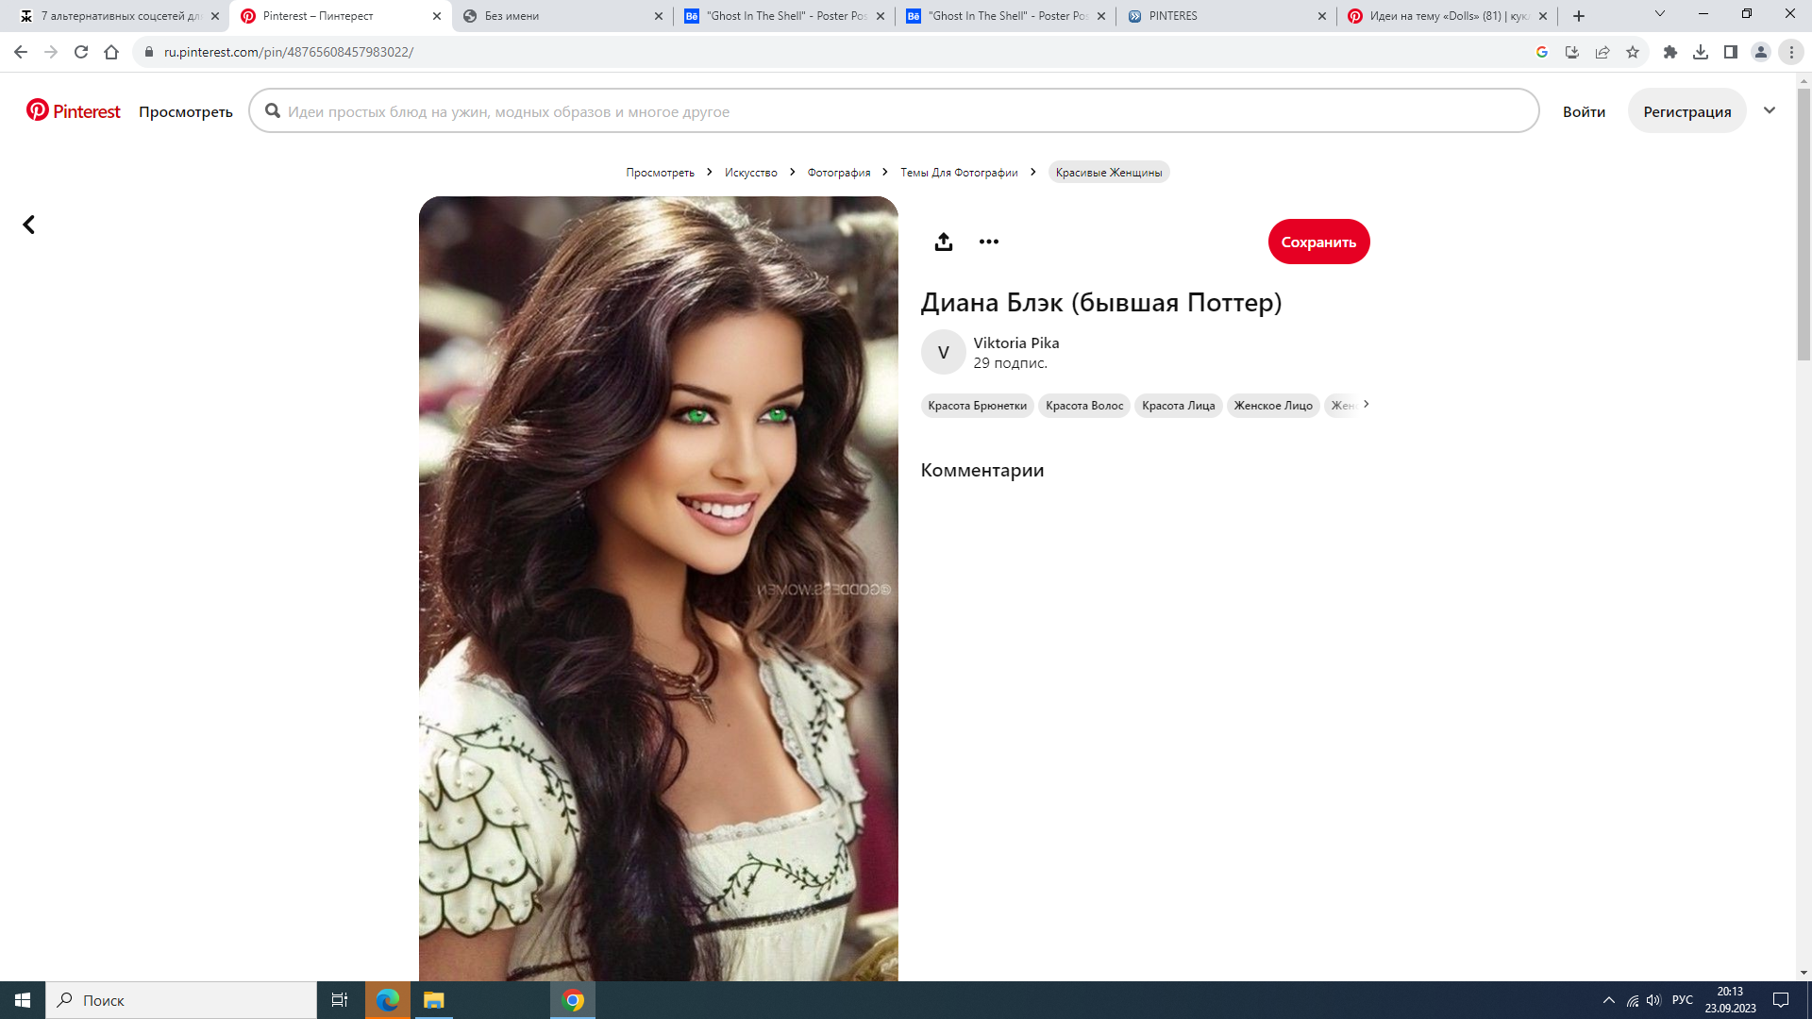The height and width of the screenshot is (1019, 1812).
Task: Open Chrome downloads icon
Action: 1701,52
